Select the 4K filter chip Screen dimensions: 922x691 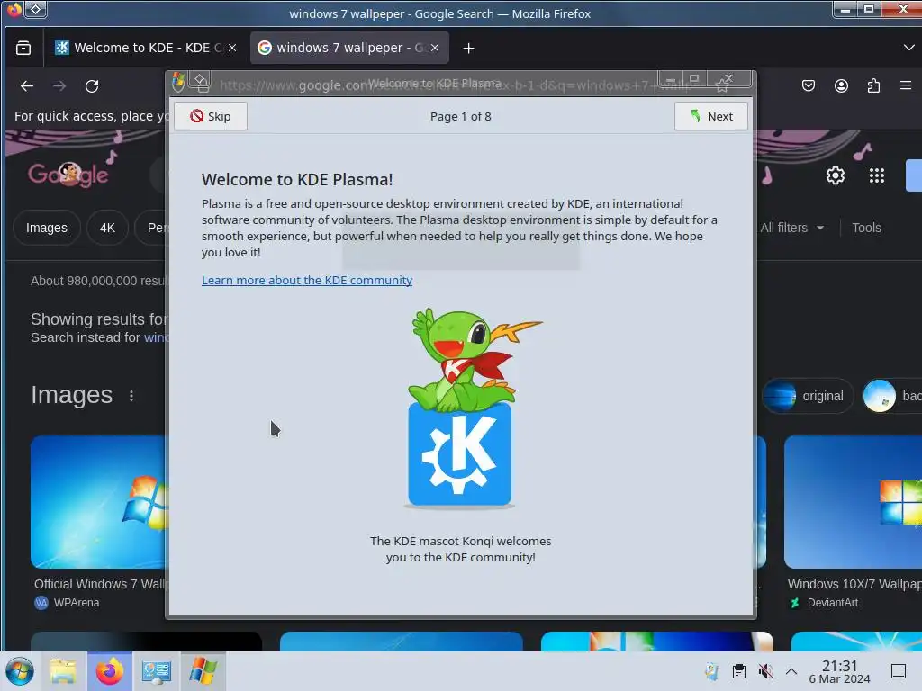point(107,228)
